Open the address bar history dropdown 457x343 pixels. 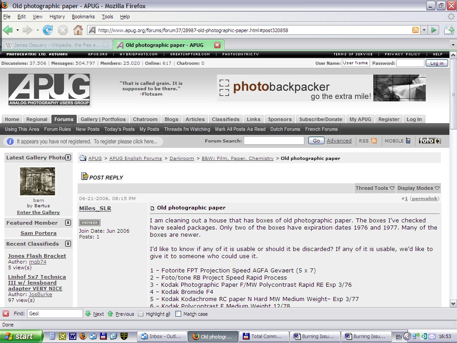click(x=424, y=30)
